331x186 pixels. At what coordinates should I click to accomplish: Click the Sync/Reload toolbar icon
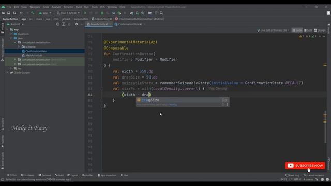pos(14,13)
